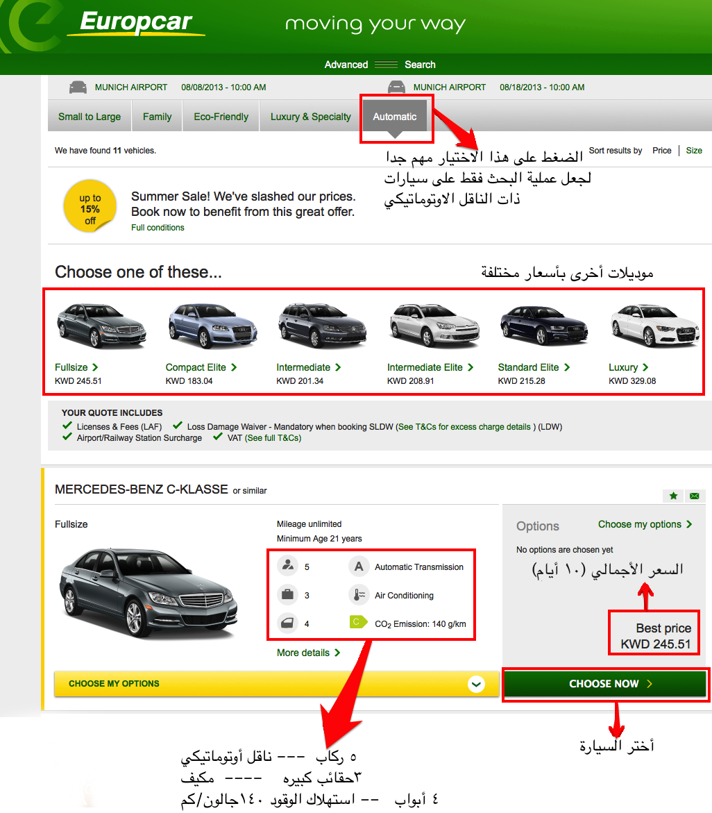The image size is (712, 813).
Task: Click the KWD 208.91 price text
Action: pos(410,380)
